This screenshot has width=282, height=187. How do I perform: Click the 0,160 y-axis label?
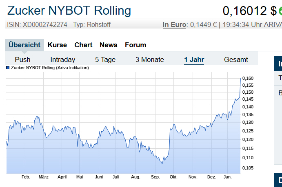(x=248, y=78)
